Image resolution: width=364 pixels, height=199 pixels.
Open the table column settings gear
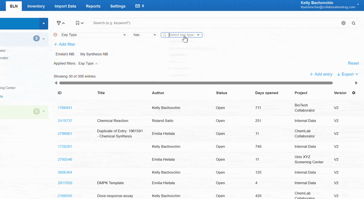tap(354, 93)
